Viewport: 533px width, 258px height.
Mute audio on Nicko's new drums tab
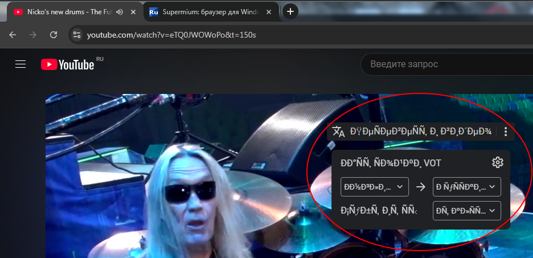120,12
